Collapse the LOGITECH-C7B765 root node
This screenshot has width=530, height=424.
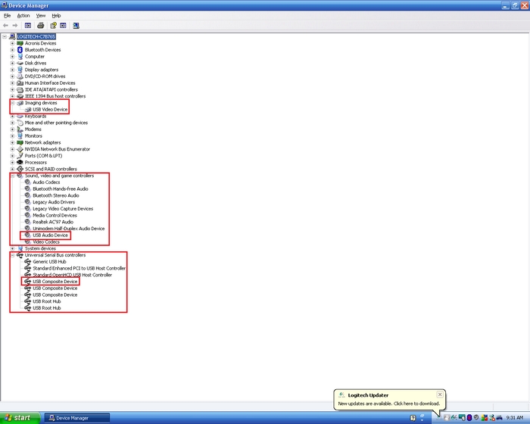pos(5,36)
